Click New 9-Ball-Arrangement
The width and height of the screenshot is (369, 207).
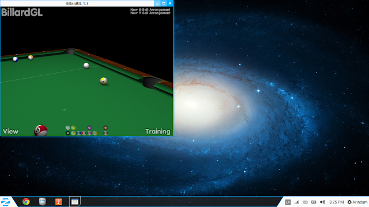pos(150,13)
